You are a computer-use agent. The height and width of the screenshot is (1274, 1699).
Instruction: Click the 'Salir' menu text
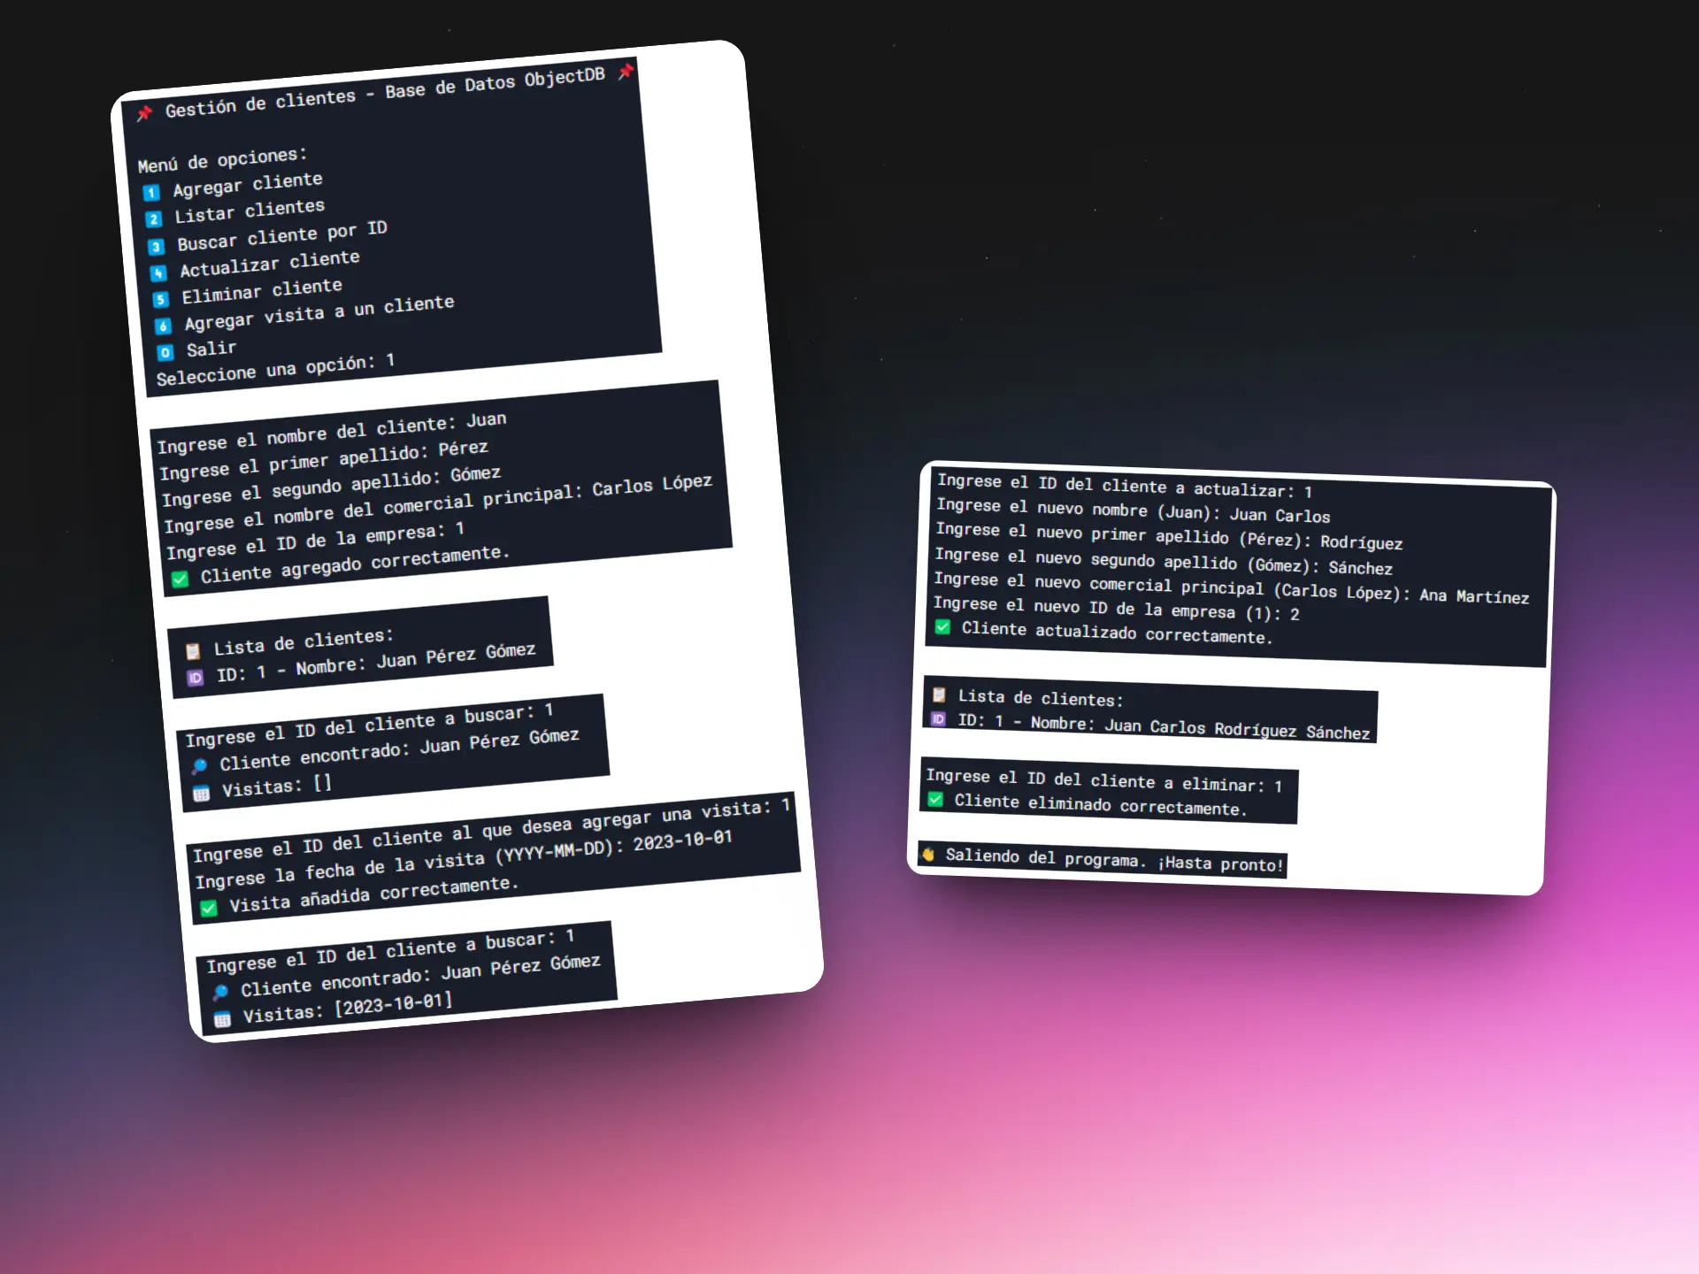coord(211,349)
